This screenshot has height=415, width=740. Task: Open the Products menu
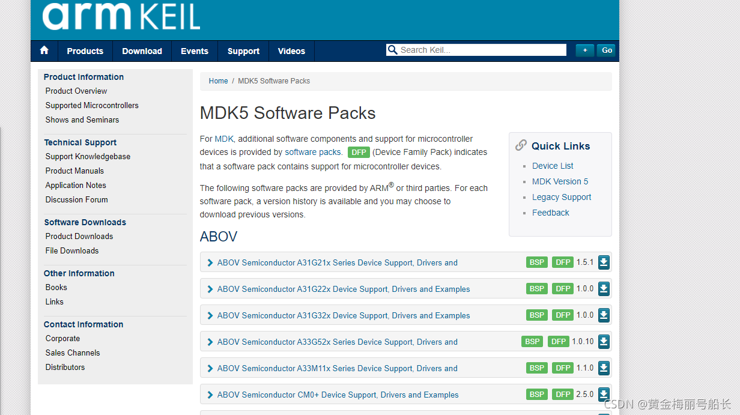[85, 51]
